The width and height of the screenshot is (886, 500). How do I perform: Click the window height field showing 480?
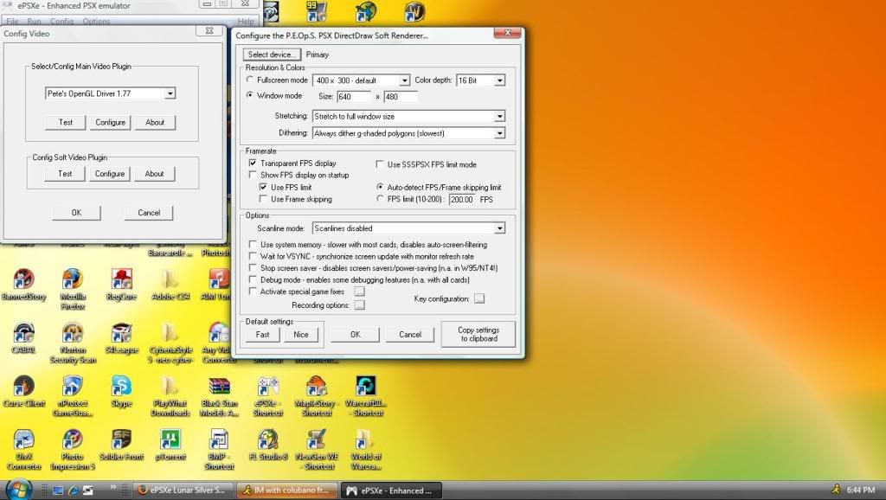click(x=400, y=97)
